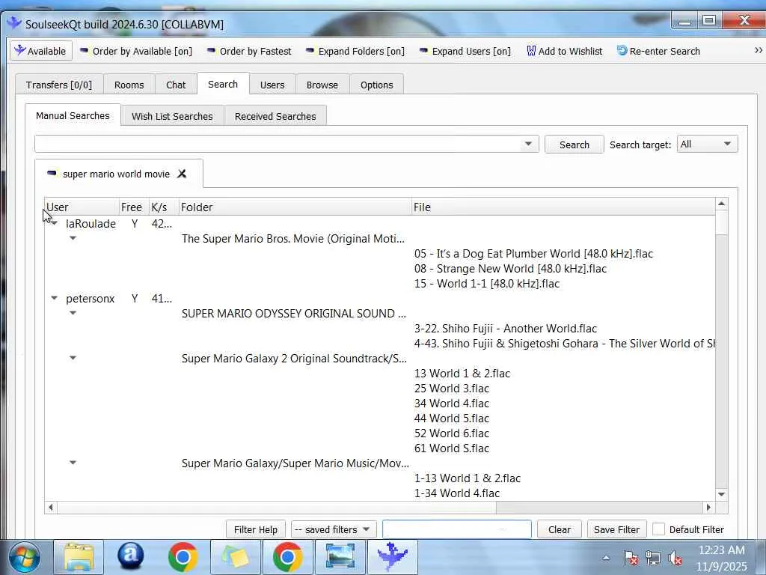Open search history dropdown arrow
This screenshot has height=575, width=766.
(x=528, y=144)
